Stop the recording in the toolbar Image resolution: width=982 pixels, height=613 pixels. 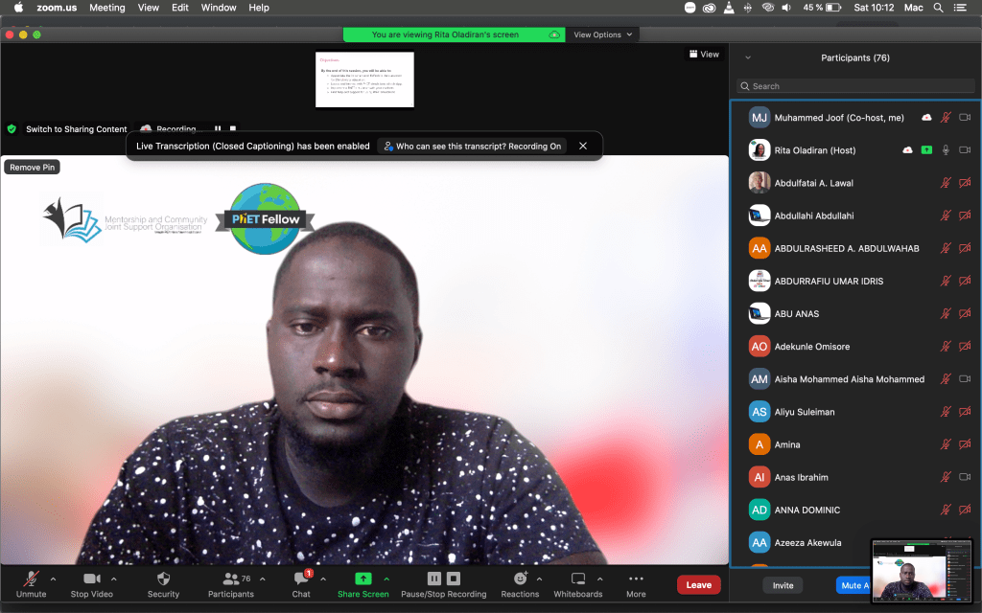[454, 579]
